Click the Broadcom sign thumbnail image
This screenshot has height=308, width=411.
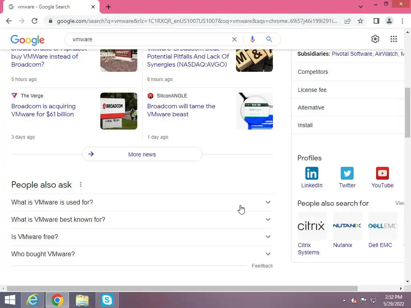tap(119, 111)
